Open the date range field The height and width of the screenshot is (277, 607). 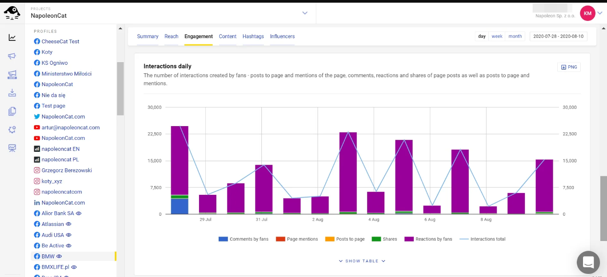[x=559, y=36]
